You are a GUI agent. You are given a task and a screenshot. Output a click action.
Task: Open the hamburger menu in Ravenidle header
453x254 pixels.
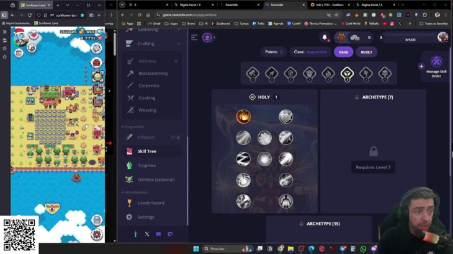click(194, 37)
